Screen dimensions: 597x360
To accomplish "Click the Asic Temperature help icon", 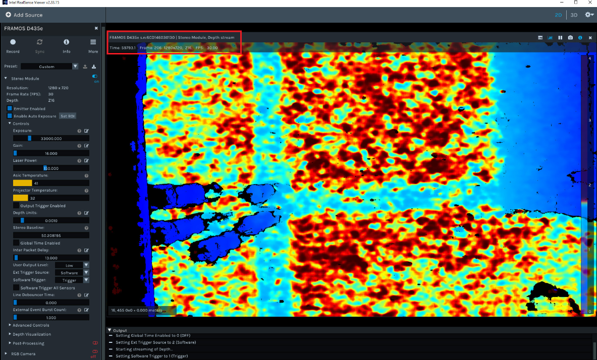I will [86, 175].
